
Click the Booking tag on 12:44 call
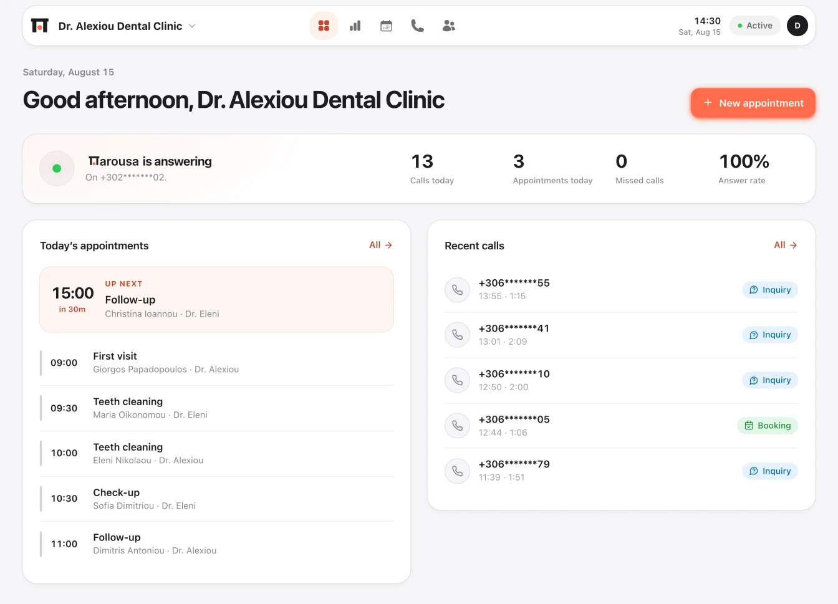tap(768, 426)
